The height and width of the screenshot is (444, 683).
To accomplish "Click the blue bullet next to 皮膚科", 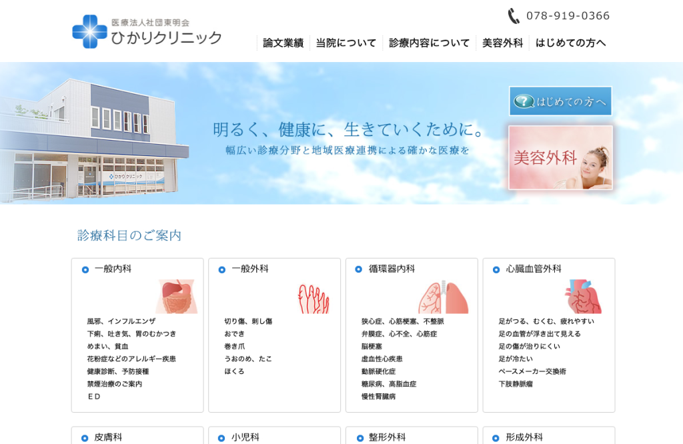I will pos(85,439).
